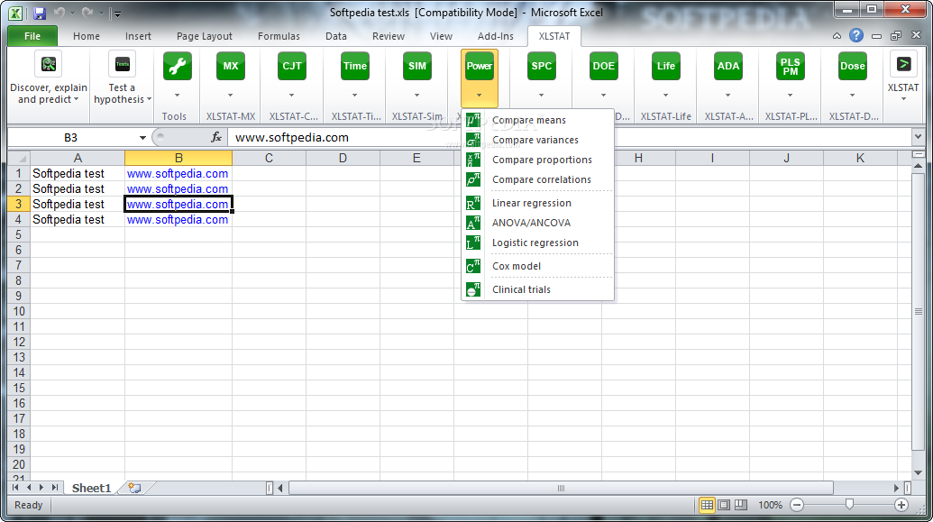933x522 pixels.
Task: Click the Compare means icon
Action: [x=473, y=120]
